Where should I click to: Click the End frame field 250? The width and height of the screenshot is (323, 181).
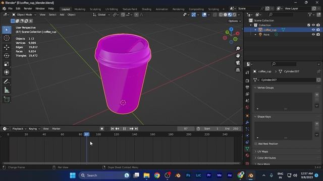(x=232, y=129)
